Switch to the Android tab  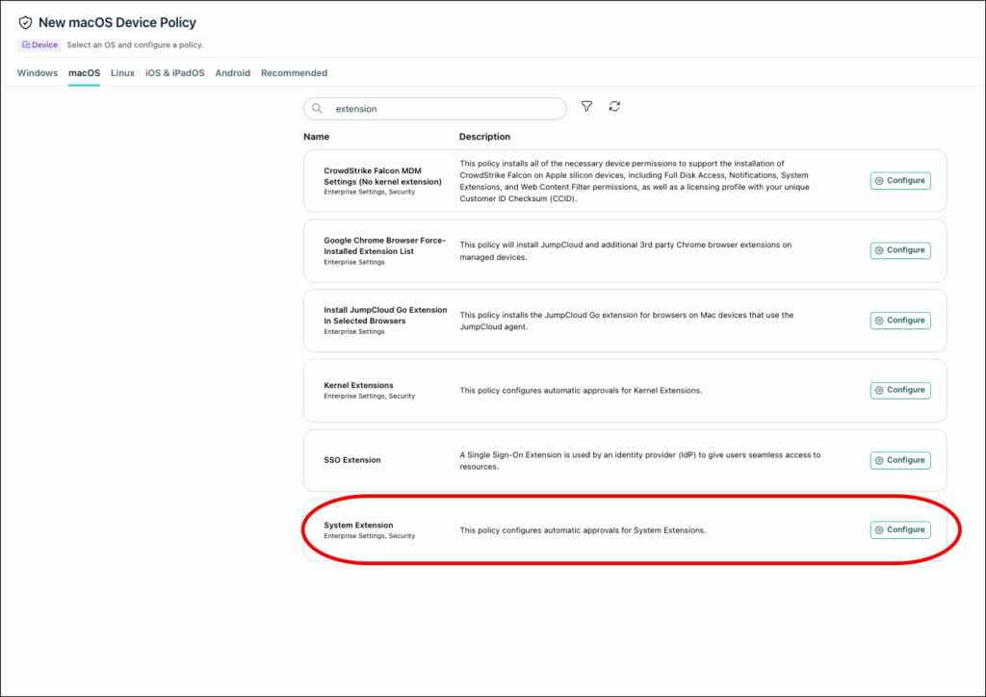coord(233,73)
